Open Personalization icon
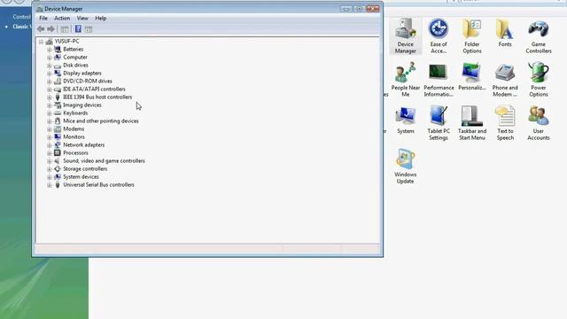The height and width of the screenshot is (319, 567). 472,77
